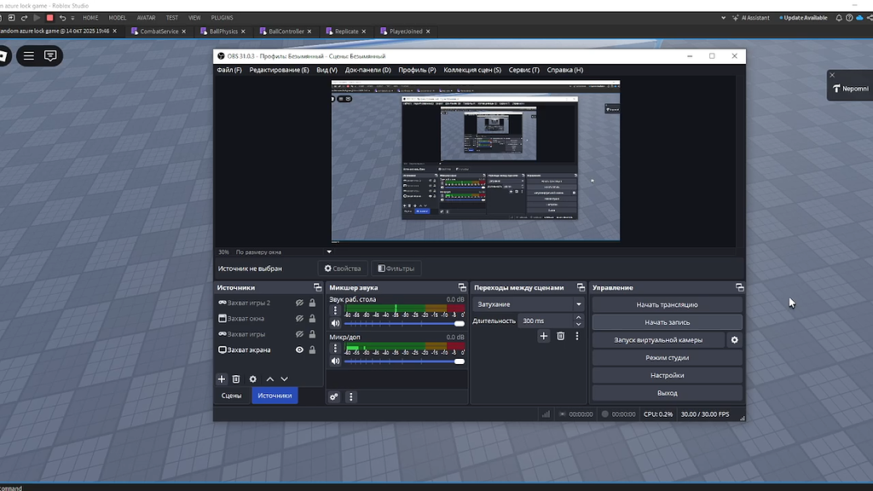Screen dimensions: 873x491
Task: Open virtual camera settings gear
Action: tap(734, 340)
